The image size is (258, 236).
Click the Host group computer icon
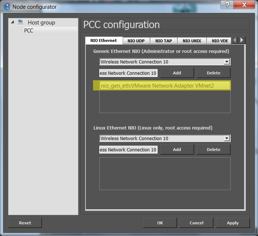[x=21, y=22]
